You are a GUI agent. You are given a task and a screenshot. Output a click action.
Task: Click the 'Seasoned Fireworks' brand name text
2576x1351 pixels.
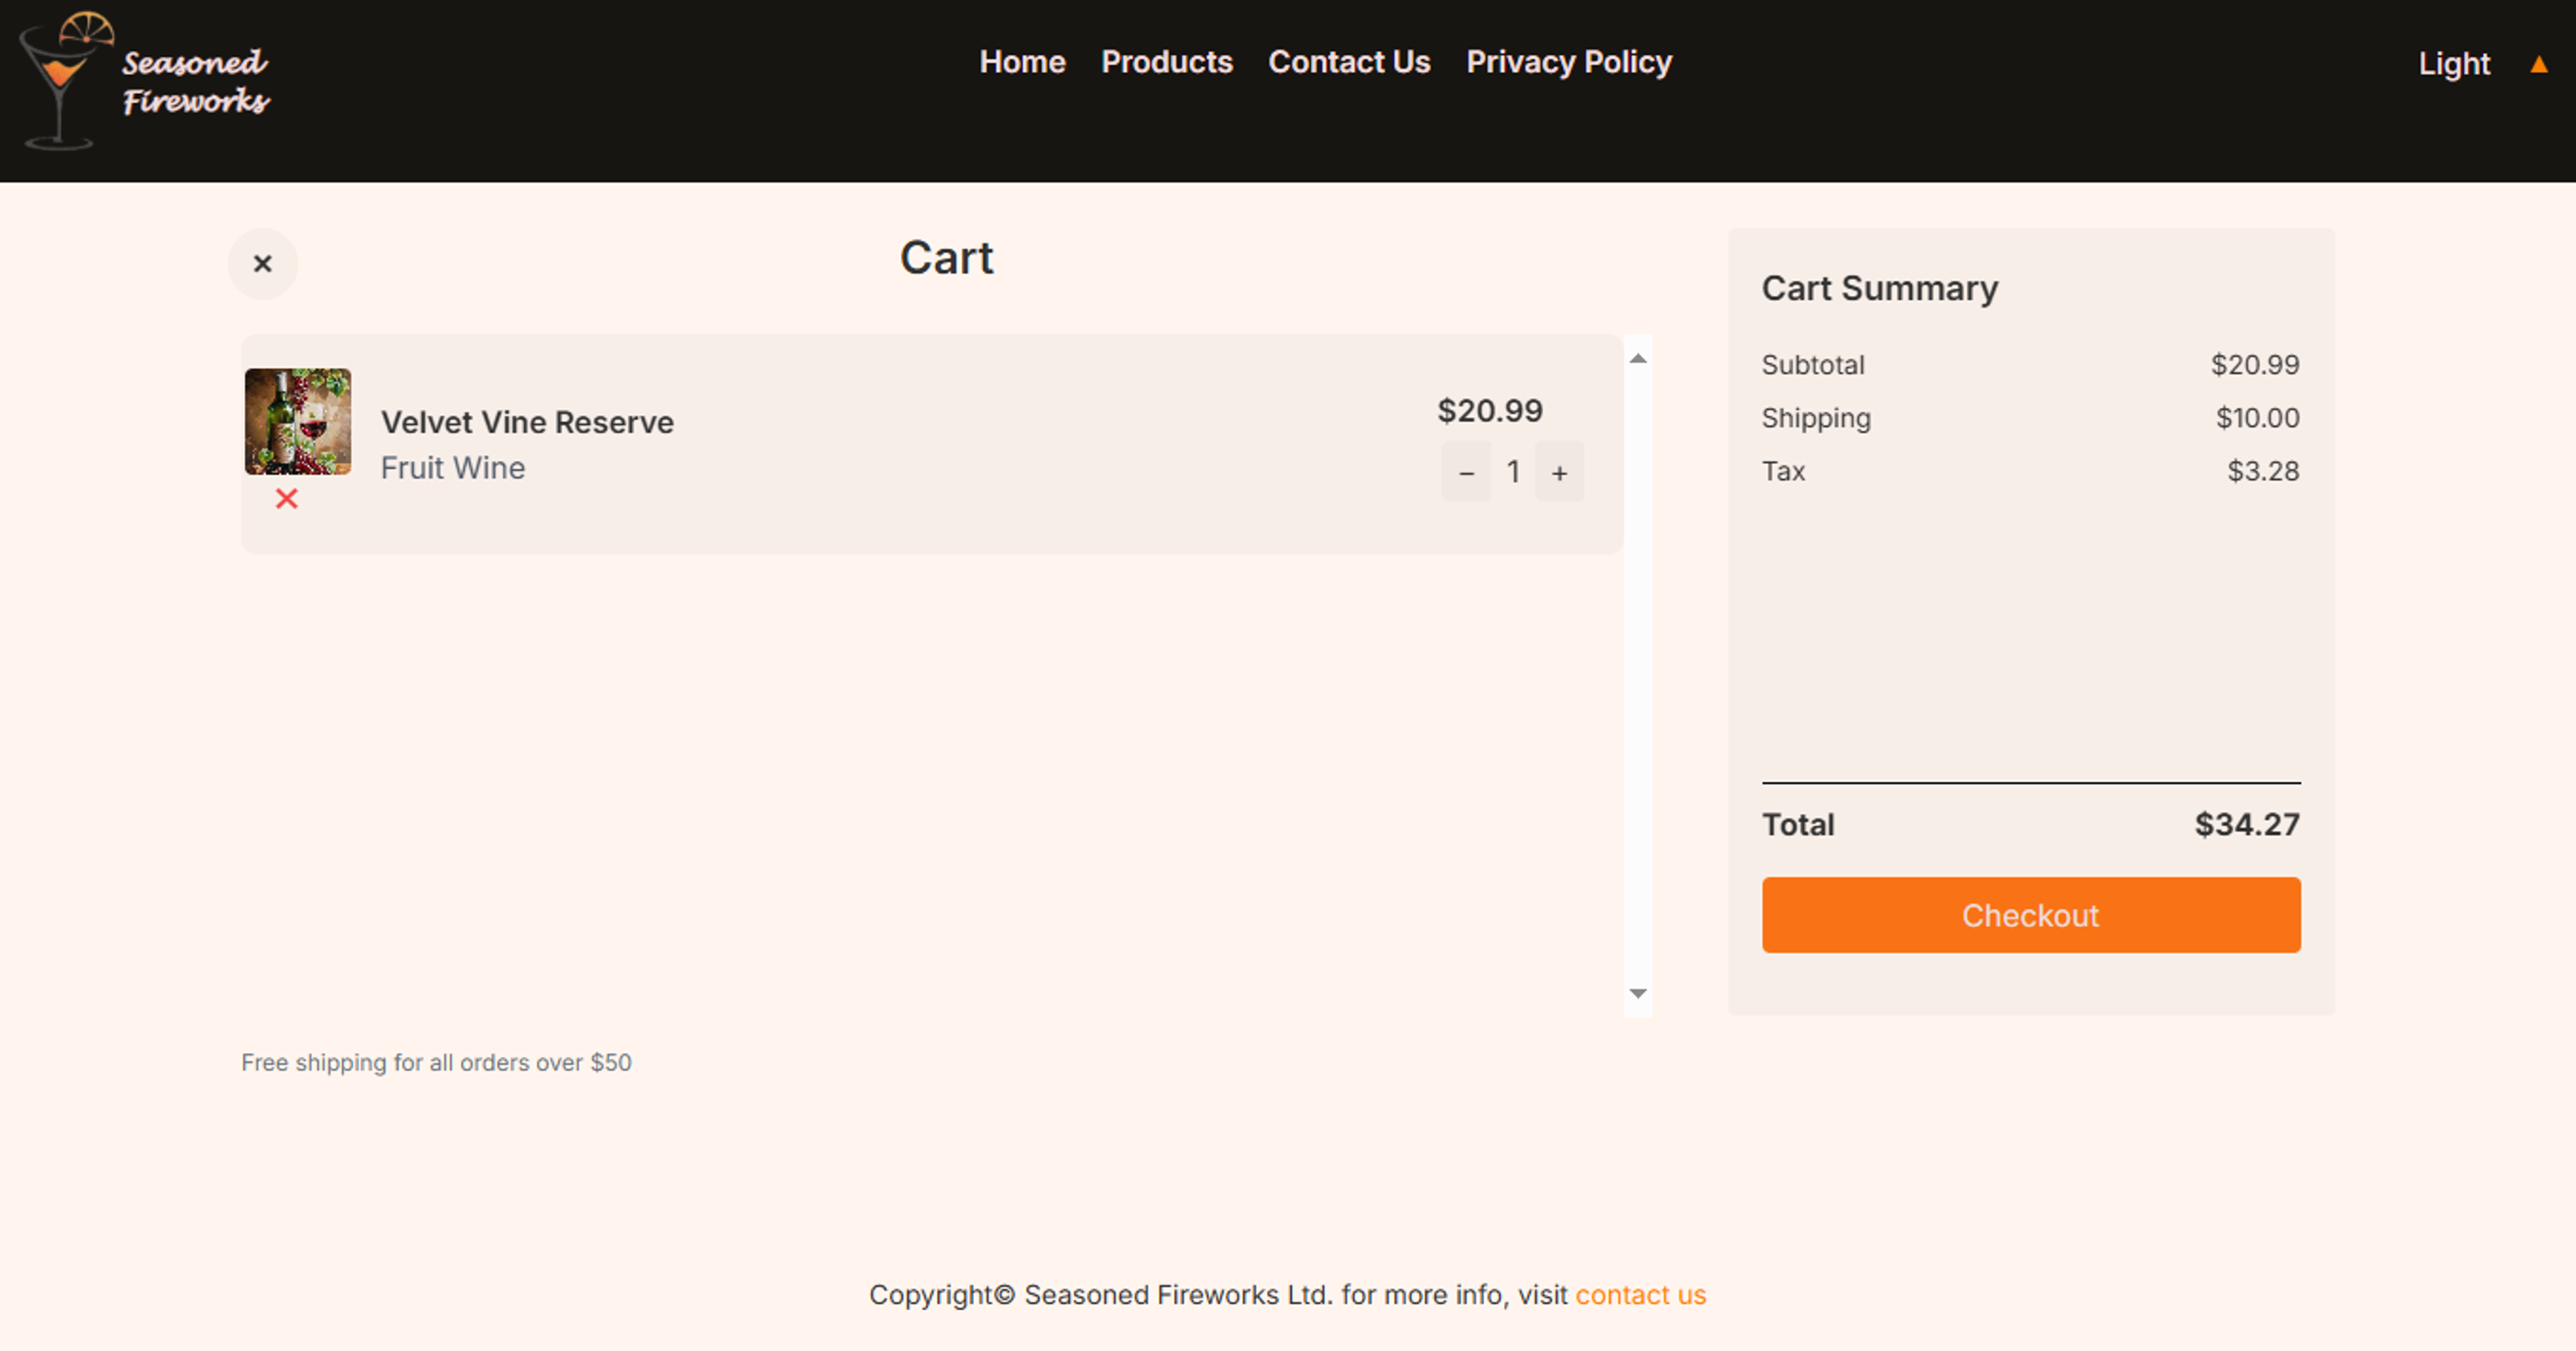tap(196, 82)
